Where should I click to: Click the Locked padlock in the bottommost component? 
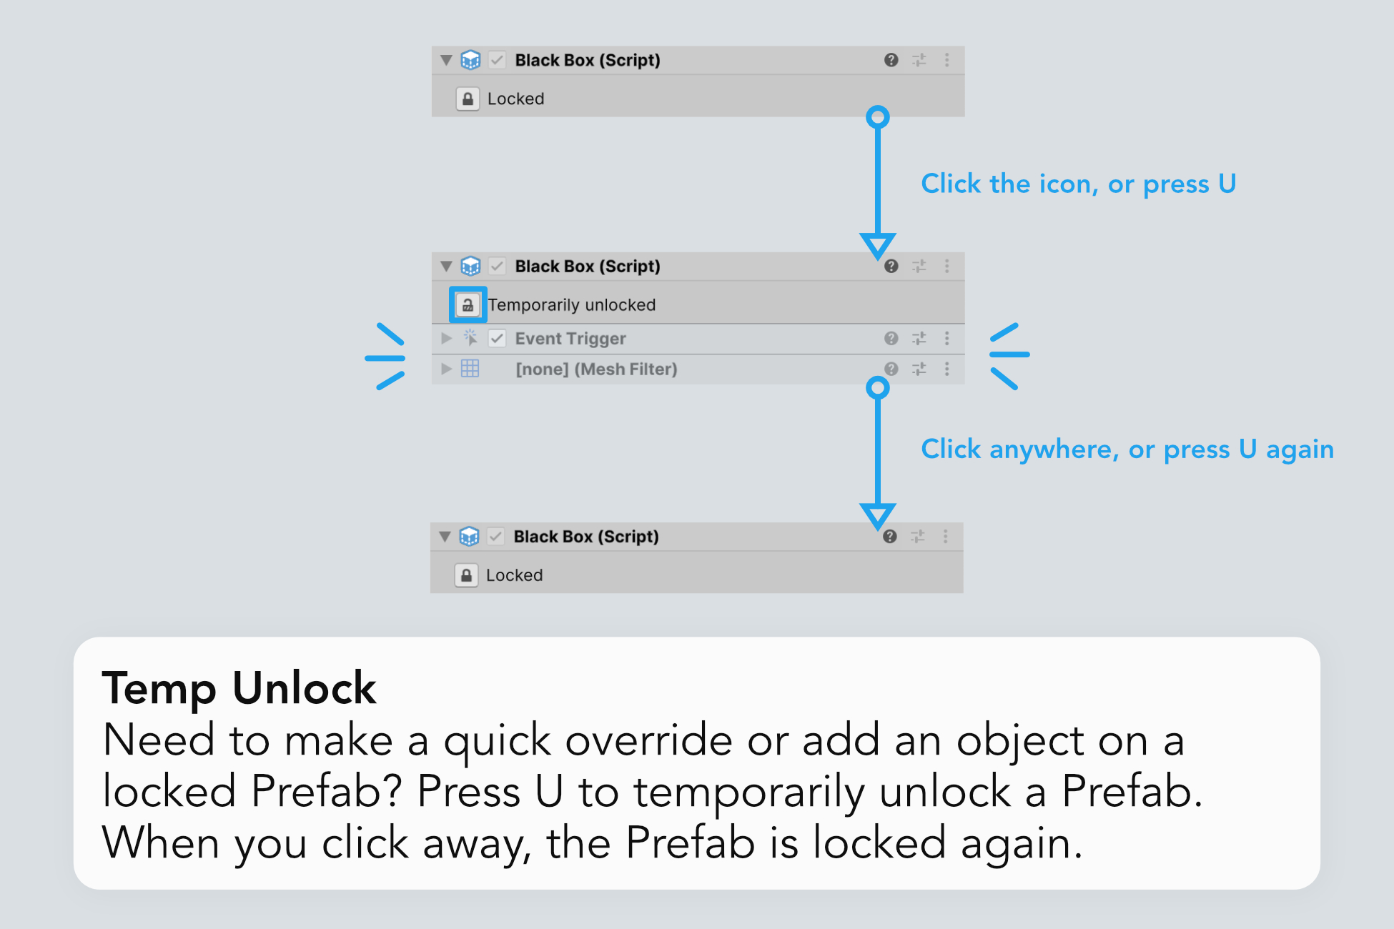466,575
